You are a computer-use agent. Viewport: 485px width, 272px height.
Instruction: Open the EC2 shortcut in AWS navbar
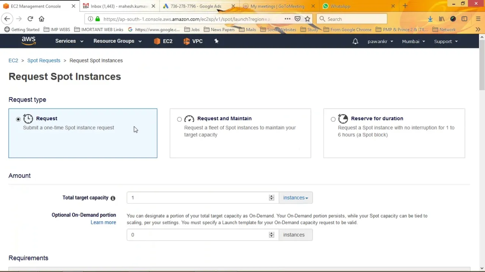point(163,41)
